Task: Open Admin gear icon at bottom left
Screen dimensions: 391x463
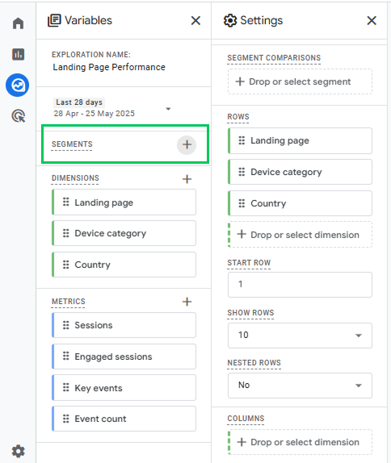Action: [x=19, y=451]
